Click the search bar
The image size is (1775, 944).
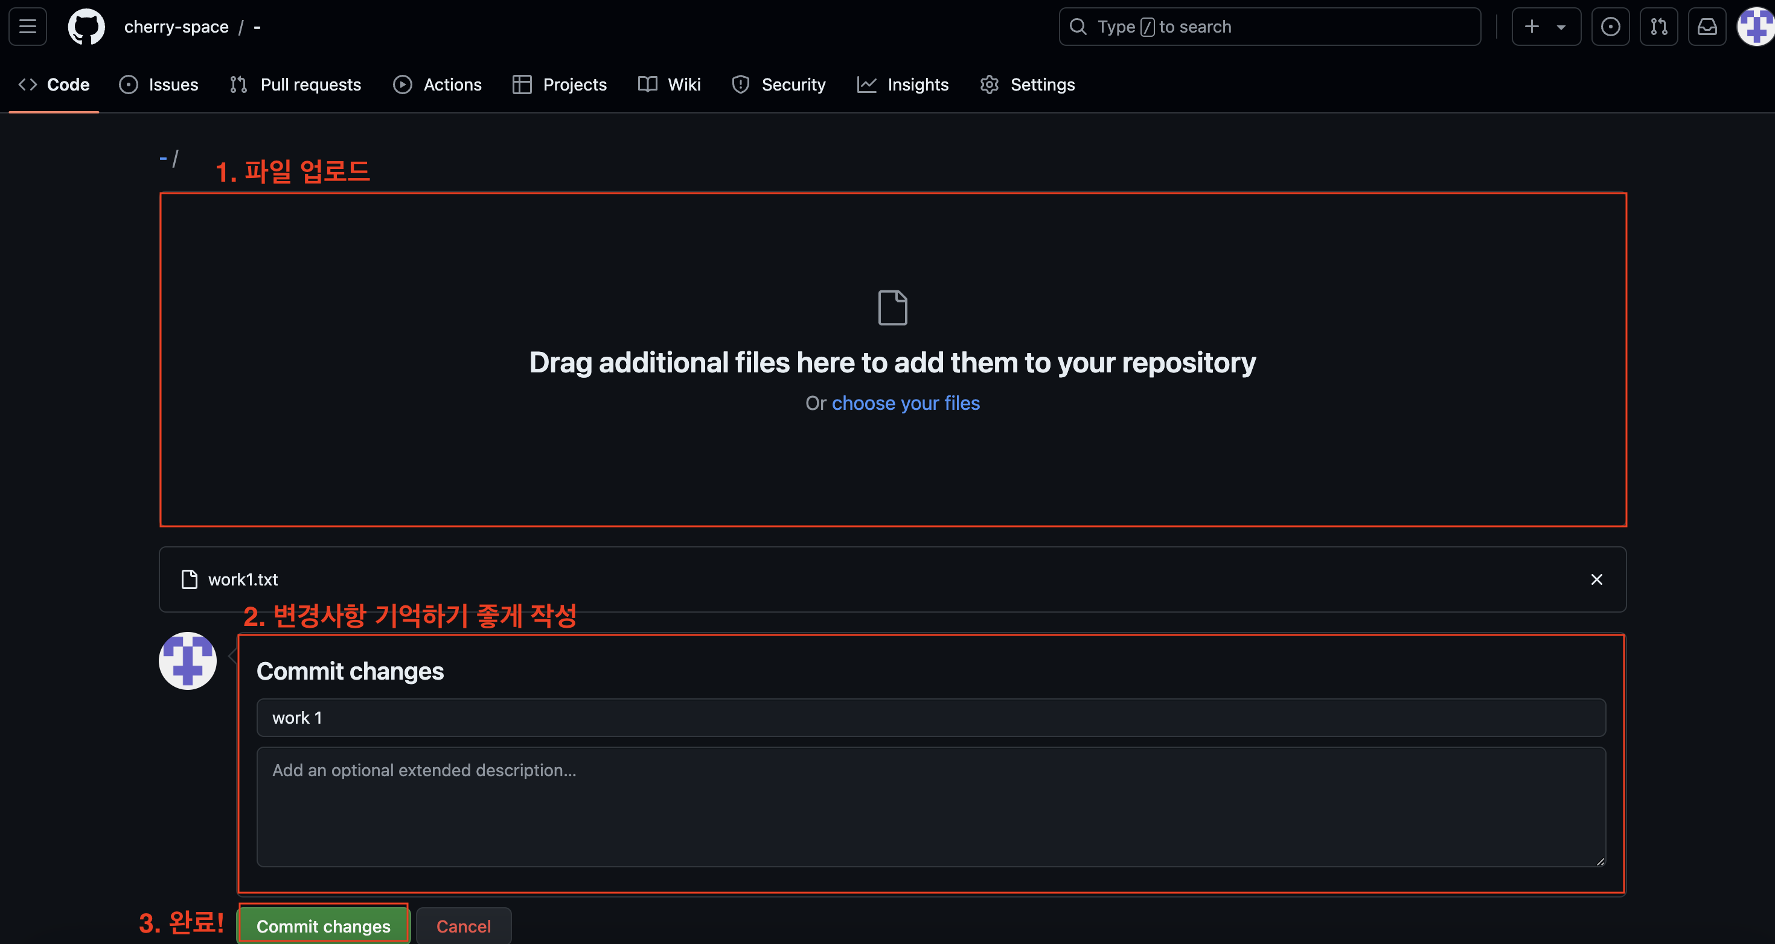[1269, 27]
